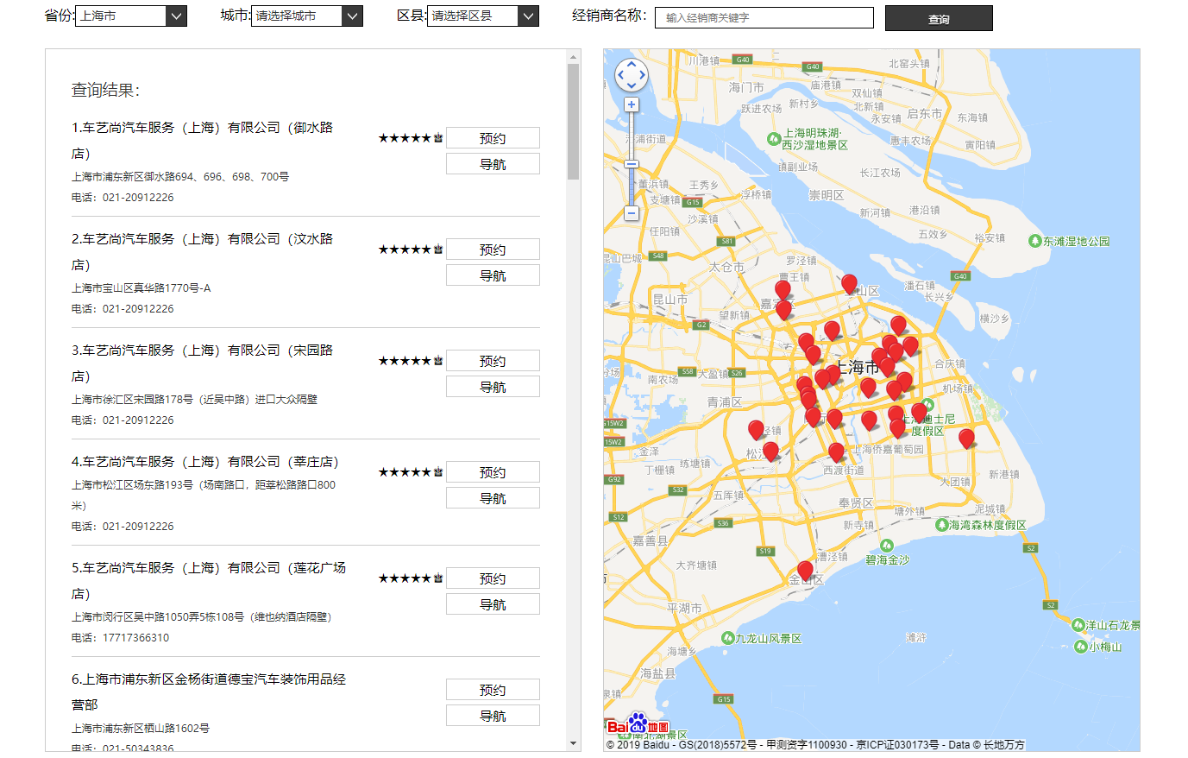Click the Baidu map logo
This screenshot has width=1188, height=758.
638,725
